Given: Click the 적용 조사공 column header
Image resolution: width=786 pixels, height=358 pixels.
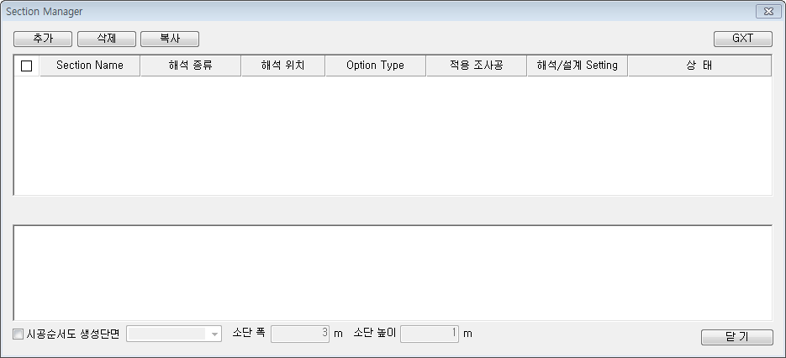Looking at the screenshot, I should click(476, 66).
